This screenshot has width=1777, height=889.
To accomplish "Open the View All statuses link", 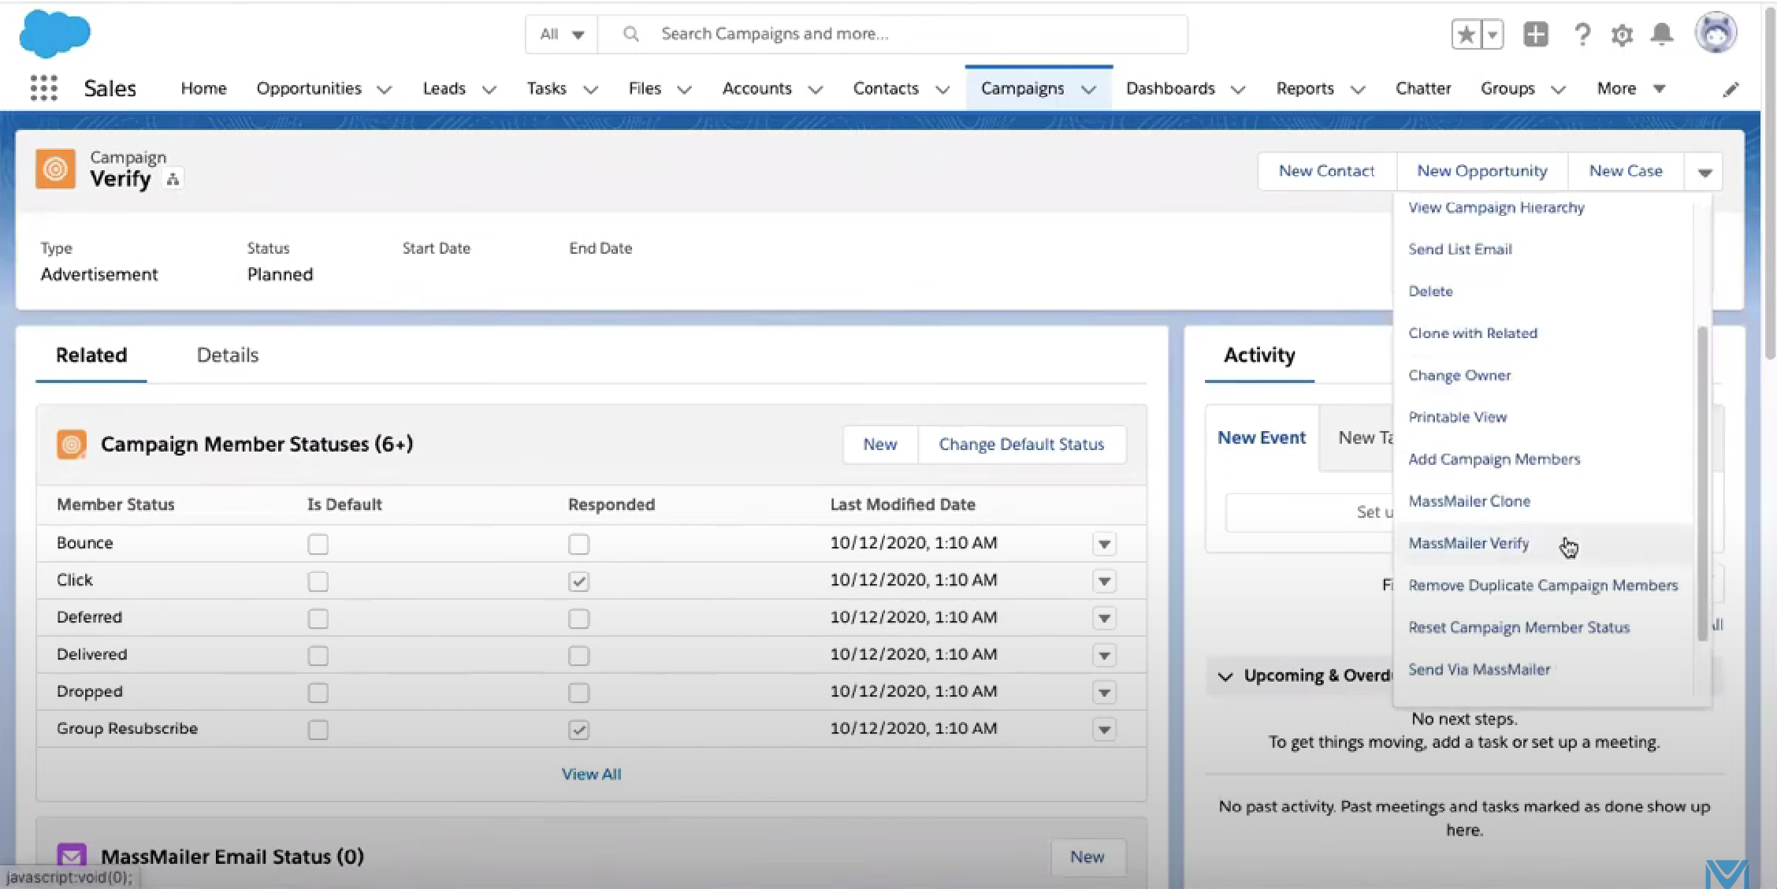I will click(x=591, y=774).
